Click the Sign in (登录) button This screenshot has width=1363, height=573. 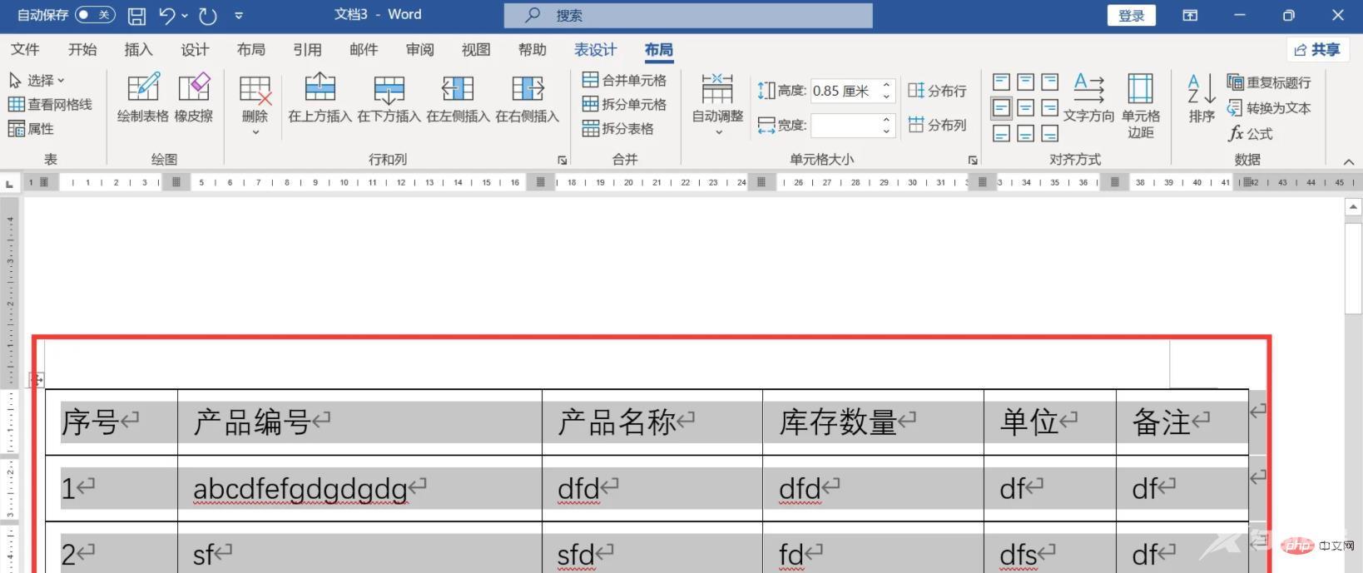tap(1131, 15)
